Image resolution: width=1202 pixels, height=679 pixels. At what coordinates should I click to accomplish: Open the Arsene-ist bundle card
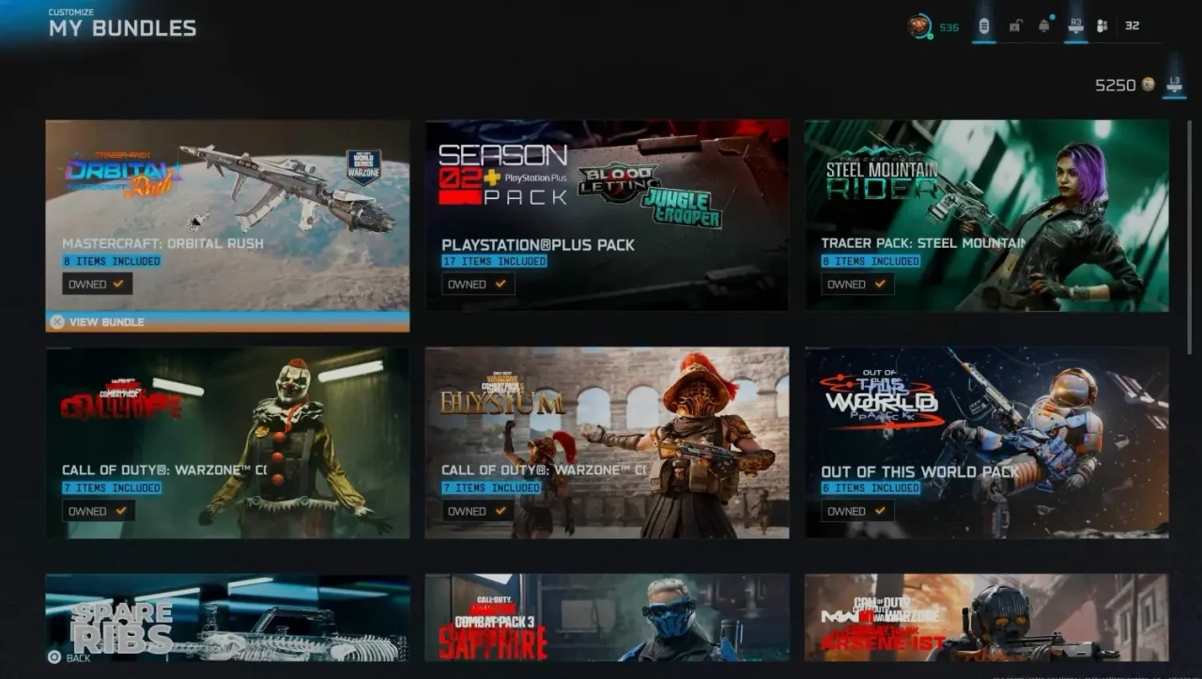pyautogui.click(x=987, y=618)
